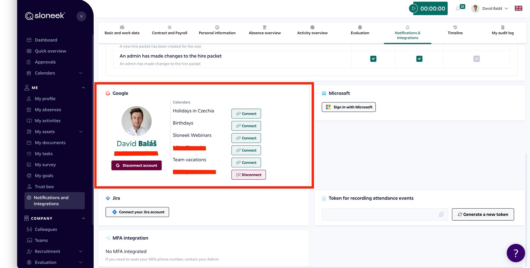Click the My absences calendar icon
The height and width of the screenshot is (268, 530).
pos(29,110)
